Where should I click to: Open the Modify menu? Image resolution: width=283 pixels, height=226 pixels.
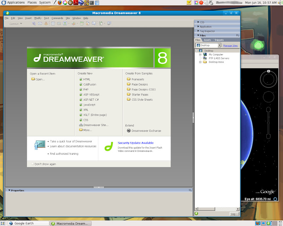tap(38, 18)
